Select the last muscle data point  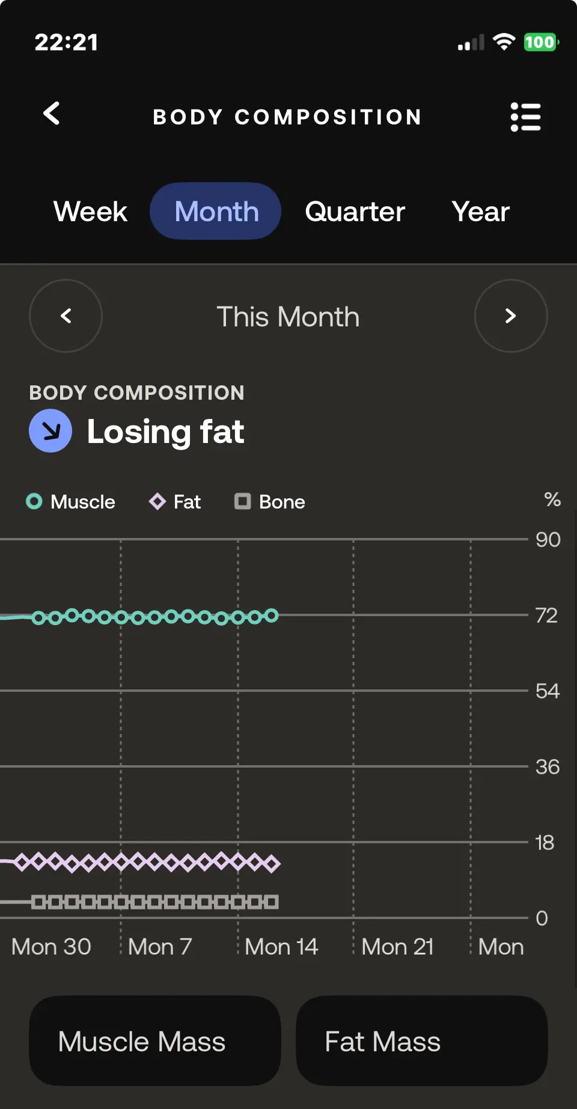point(272,616)
